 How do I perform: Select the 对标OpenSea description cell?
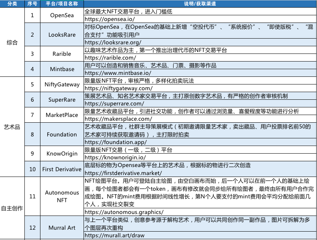[200, 31]
